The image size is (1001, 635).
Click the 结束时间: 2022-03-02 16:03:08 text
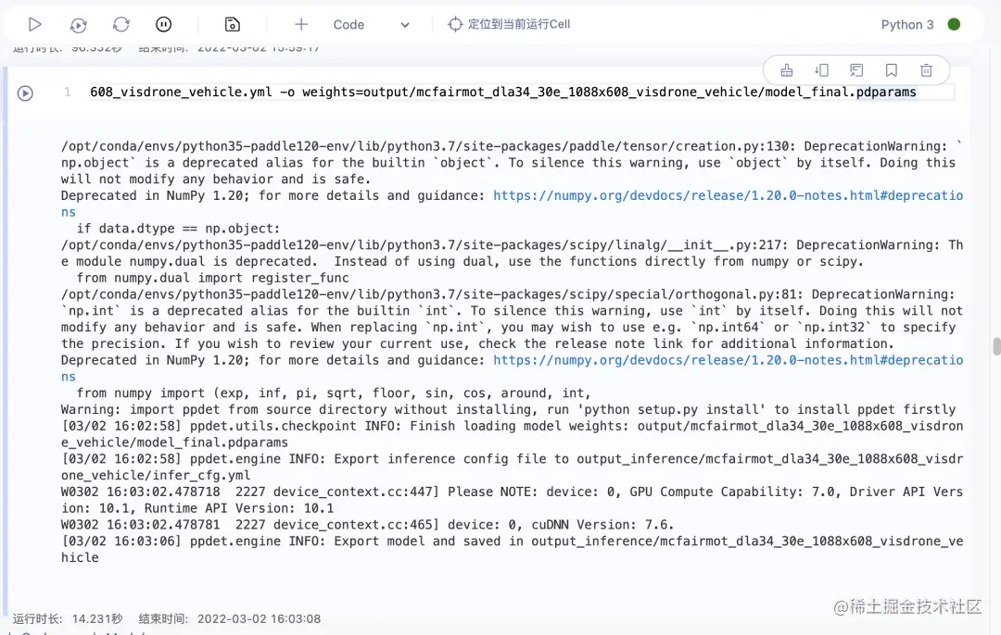click(x=230, y=618)
